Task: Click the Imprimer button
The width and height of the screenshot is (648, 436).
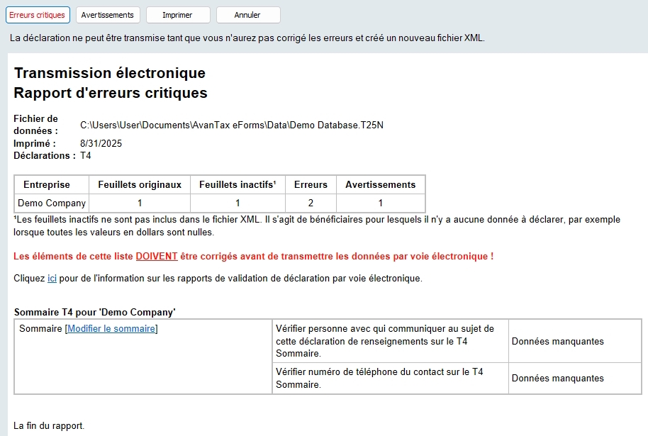Action: (177, 15)
